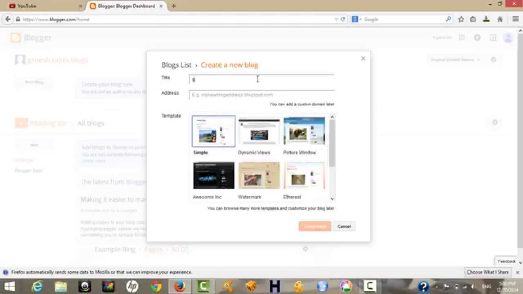Screen dimensions: 523x294
Task: Open the HP icon in taskbar
Action: 132,286
